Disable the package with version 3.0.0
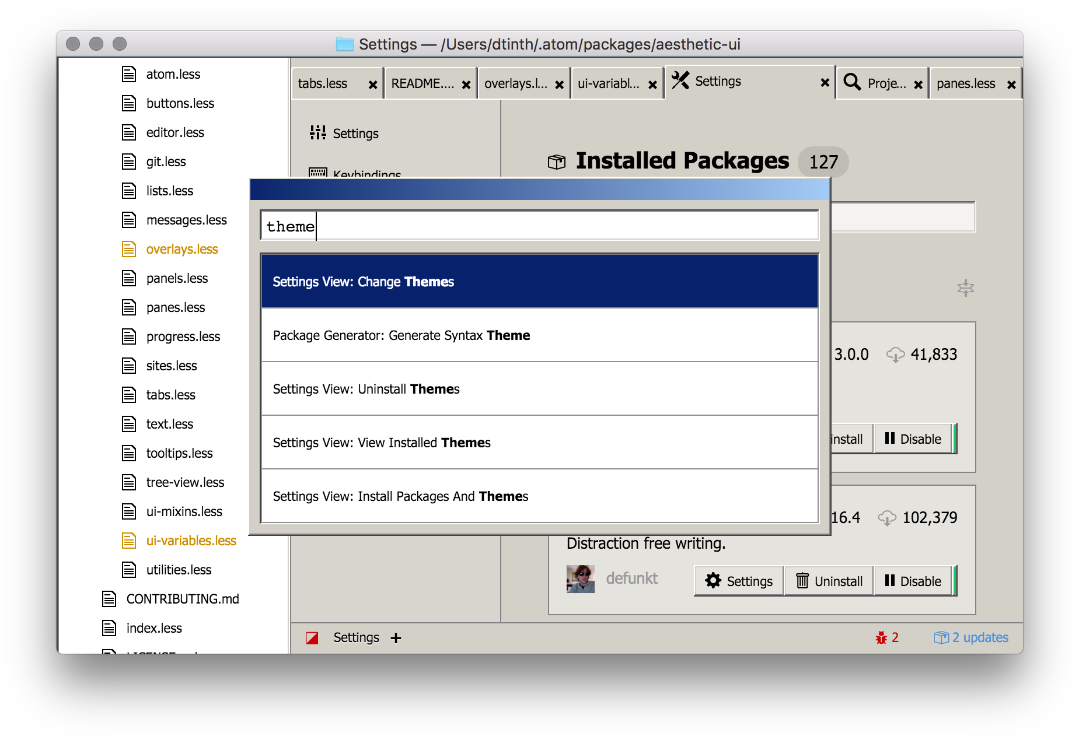This screenshot has width=1079, height=740. (x=913, y=439)
